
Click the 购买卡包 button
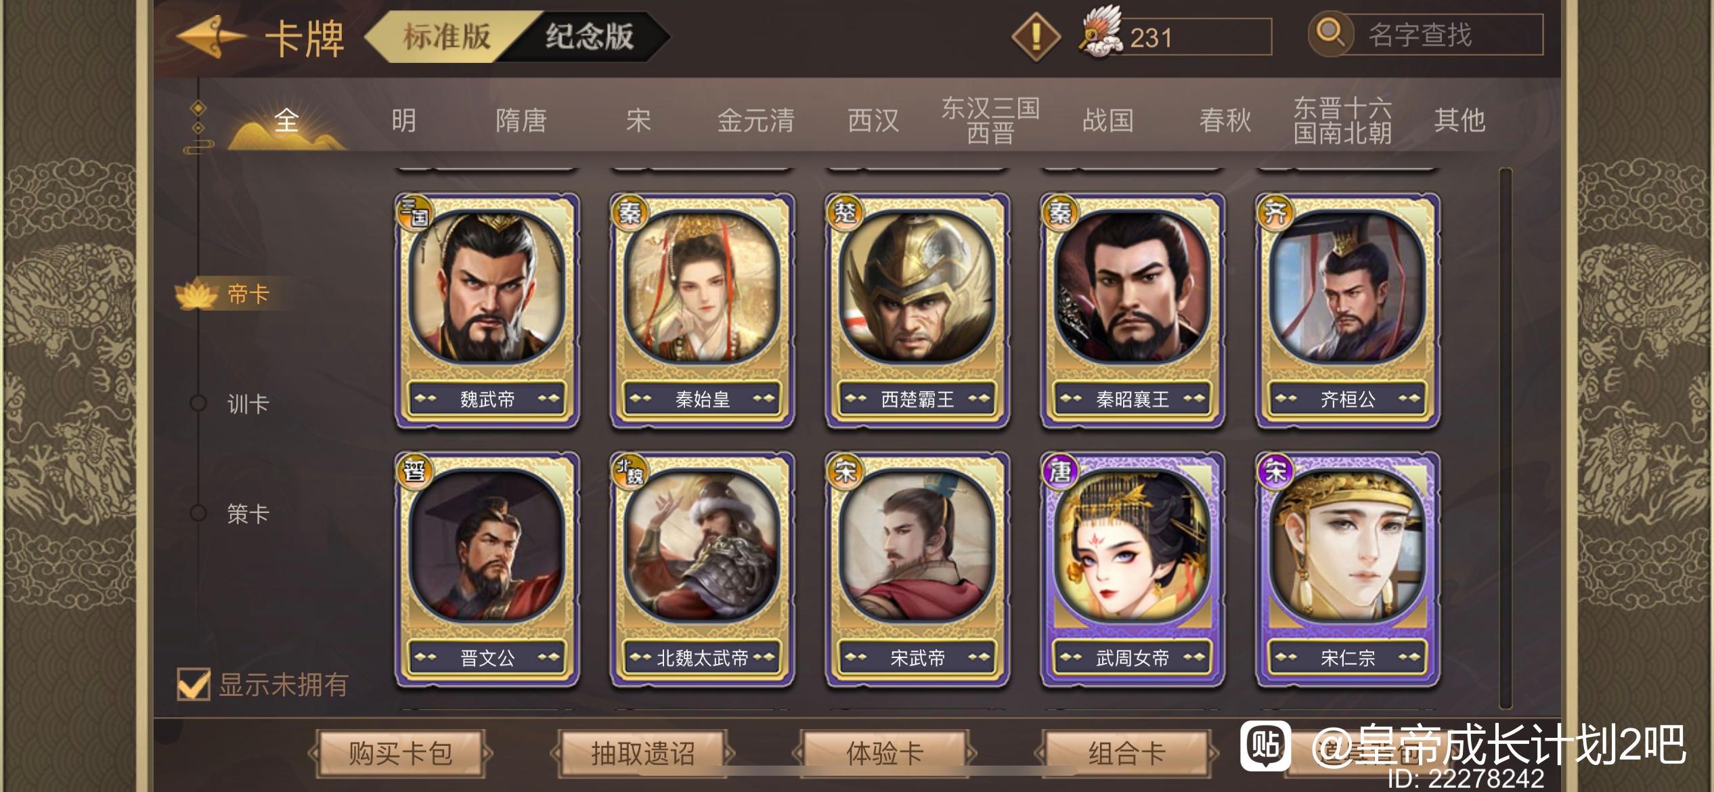pyautogui.click(x=400, y=753)
